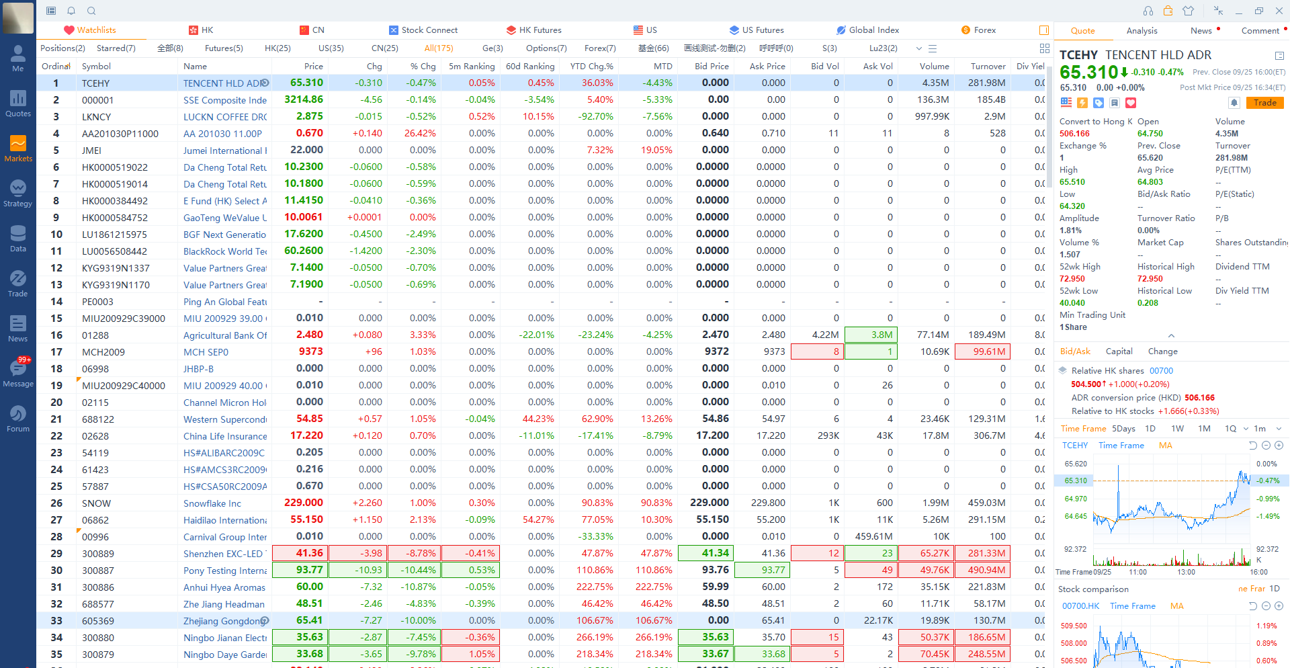Viewport: 1290px width, 668px height.
Task: Click the orange Trade button
Action: click(x=1265, y=103)
